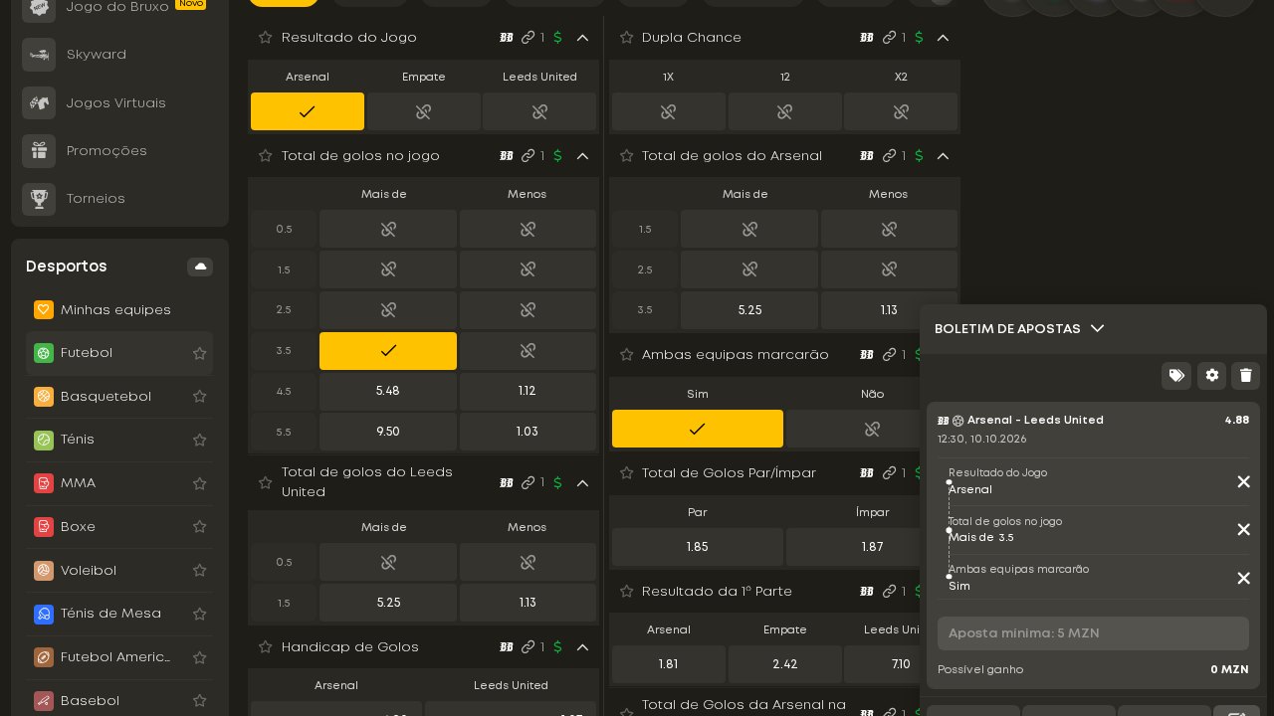
Task: Click the link icon on Resultado do Jogo header
Action: coord(528,38)
